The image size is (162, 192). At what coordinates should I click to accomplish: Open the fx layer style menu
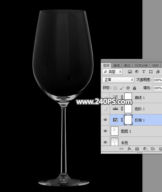130,149
